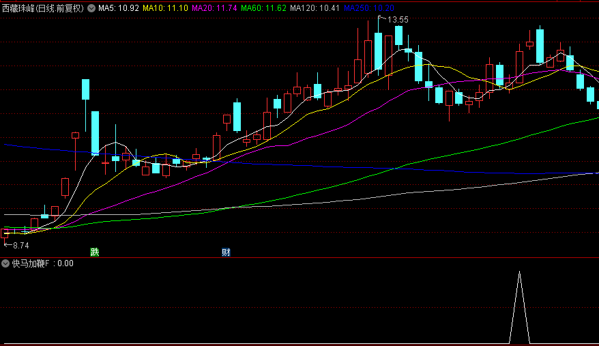This screenshot has height=346, width=599.
Task: Click the magenta MA20: 11.74 label
Action: [x=214, y=8]
